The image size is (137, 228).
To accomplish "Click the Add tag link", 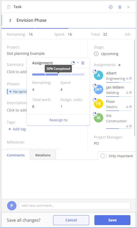I will 17,129.
